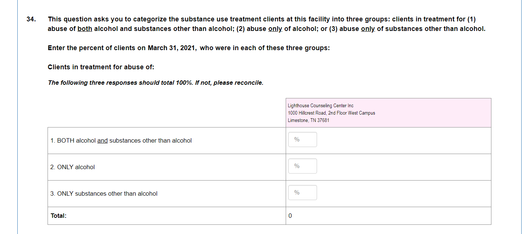
Task: Click the Total value showing 0
Action: tap(290, 216)
